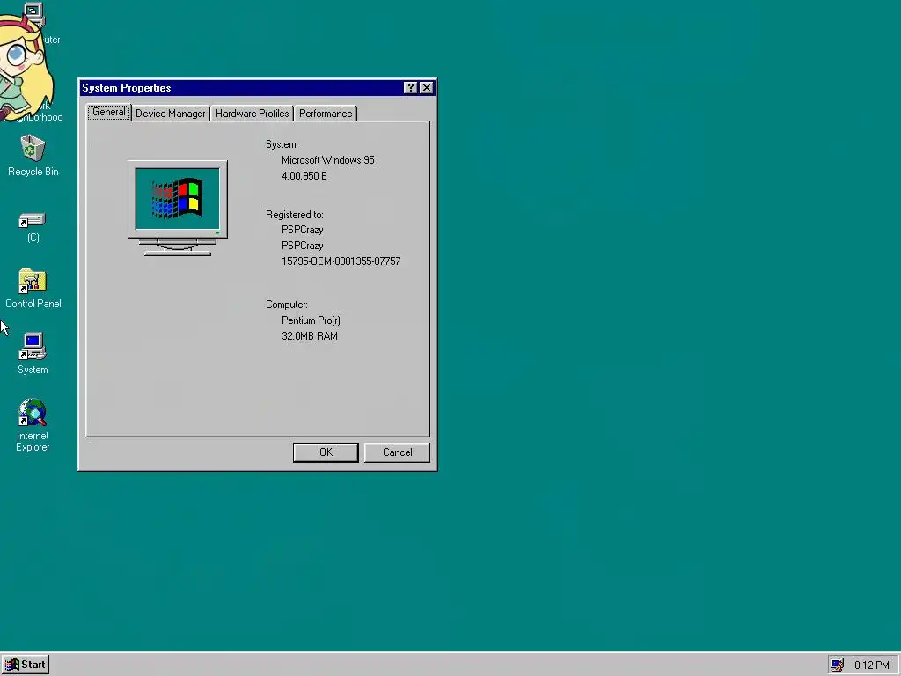The width and height of the screenshot is (901, 676).
Task: Click the 4.00.950 B version text
Action: coord(304,176)
